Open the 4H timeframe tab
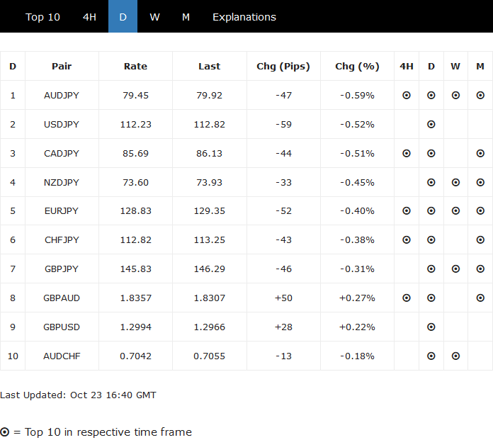The width and height of the screenshot is (493, 440). 89,17
